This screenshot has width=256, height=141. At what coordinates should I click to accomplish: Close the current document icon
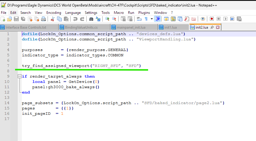30,19
